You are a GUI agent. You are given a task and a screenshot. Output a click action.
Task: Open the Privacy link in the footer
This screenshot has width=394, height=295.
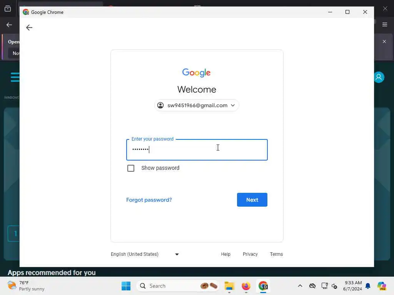250,254
